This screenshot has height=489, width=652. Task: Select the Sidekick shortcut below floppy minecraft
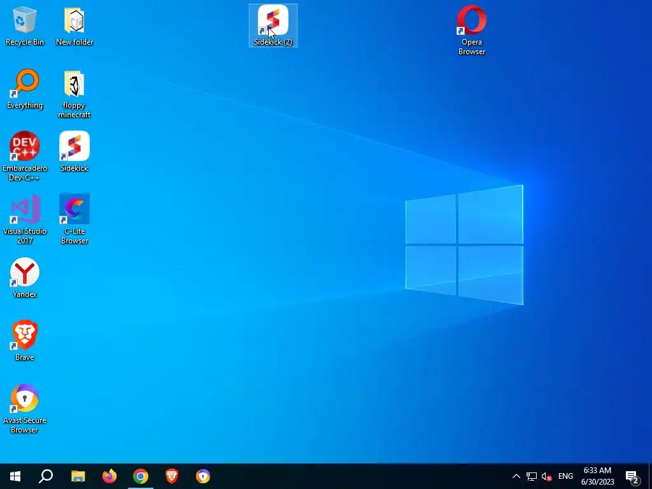point(74,152)
